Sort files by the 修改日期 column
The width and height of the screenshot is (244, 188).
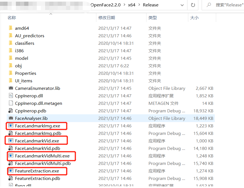(106, 17)
